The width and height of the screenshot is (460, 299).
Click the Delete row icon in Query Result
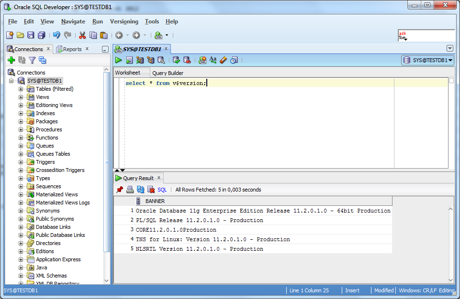[x=151, y=190]
